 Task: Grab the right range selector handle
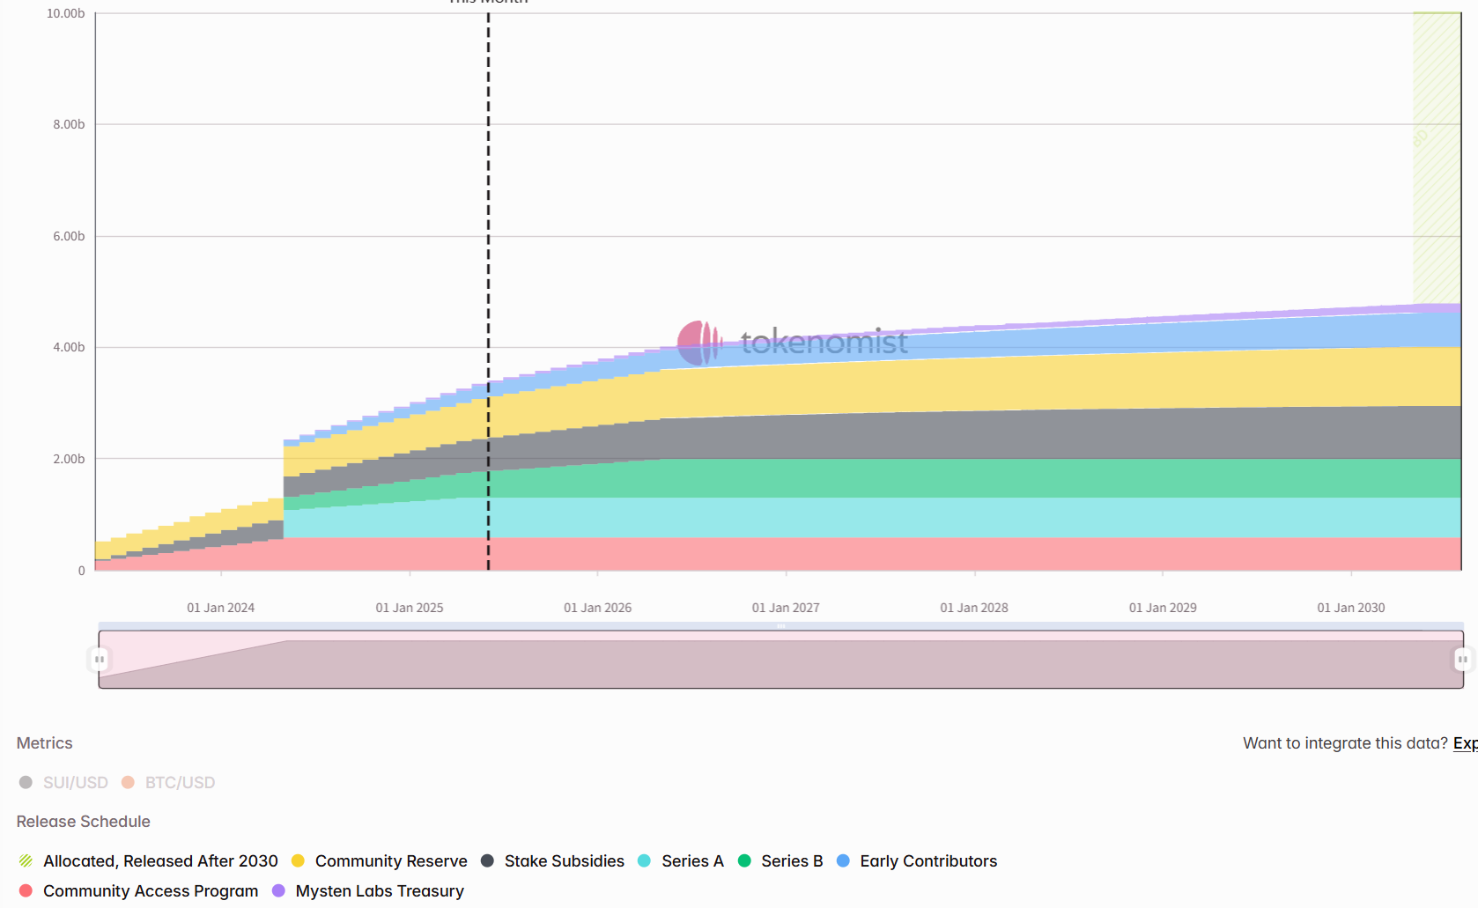tap(1462, 659)
